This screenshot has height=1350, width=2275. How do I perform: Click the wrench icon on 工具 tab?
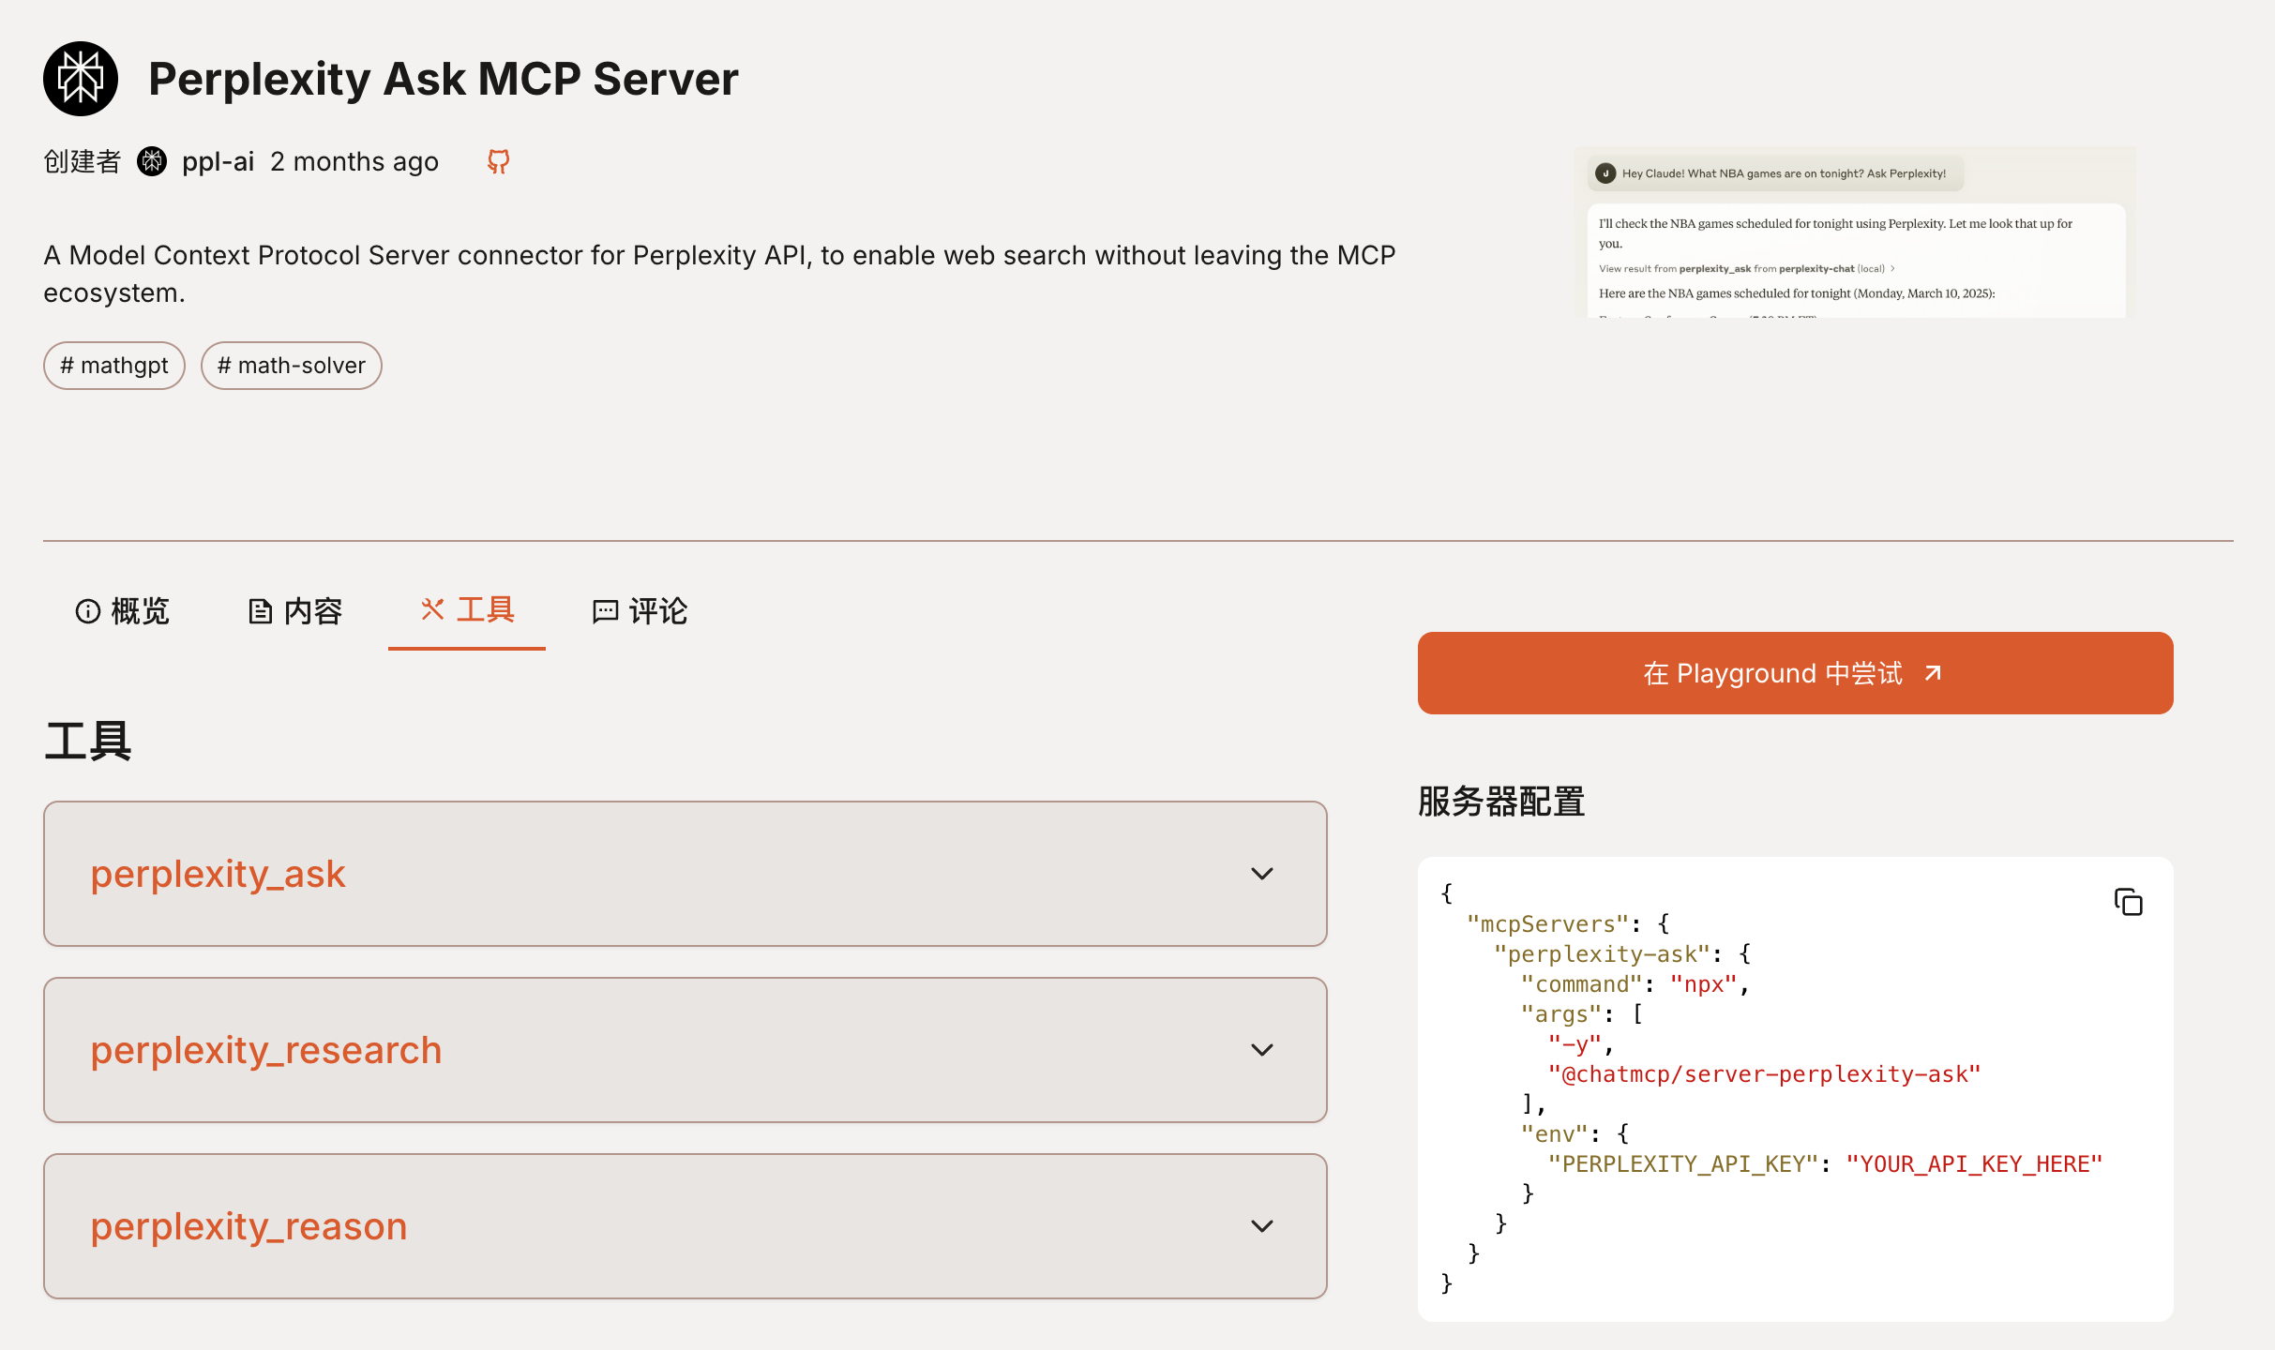[432, 609]
